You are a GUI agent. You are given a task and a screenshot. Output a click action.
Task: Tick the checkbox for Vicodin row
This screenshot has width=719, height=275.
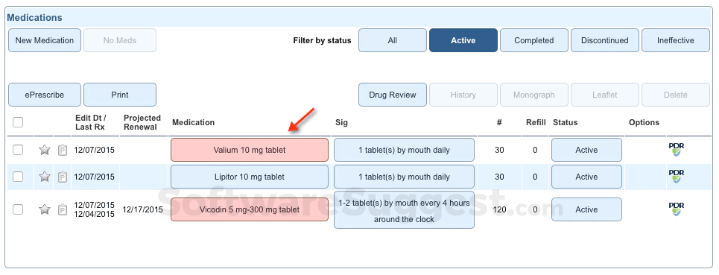point(18,209)
